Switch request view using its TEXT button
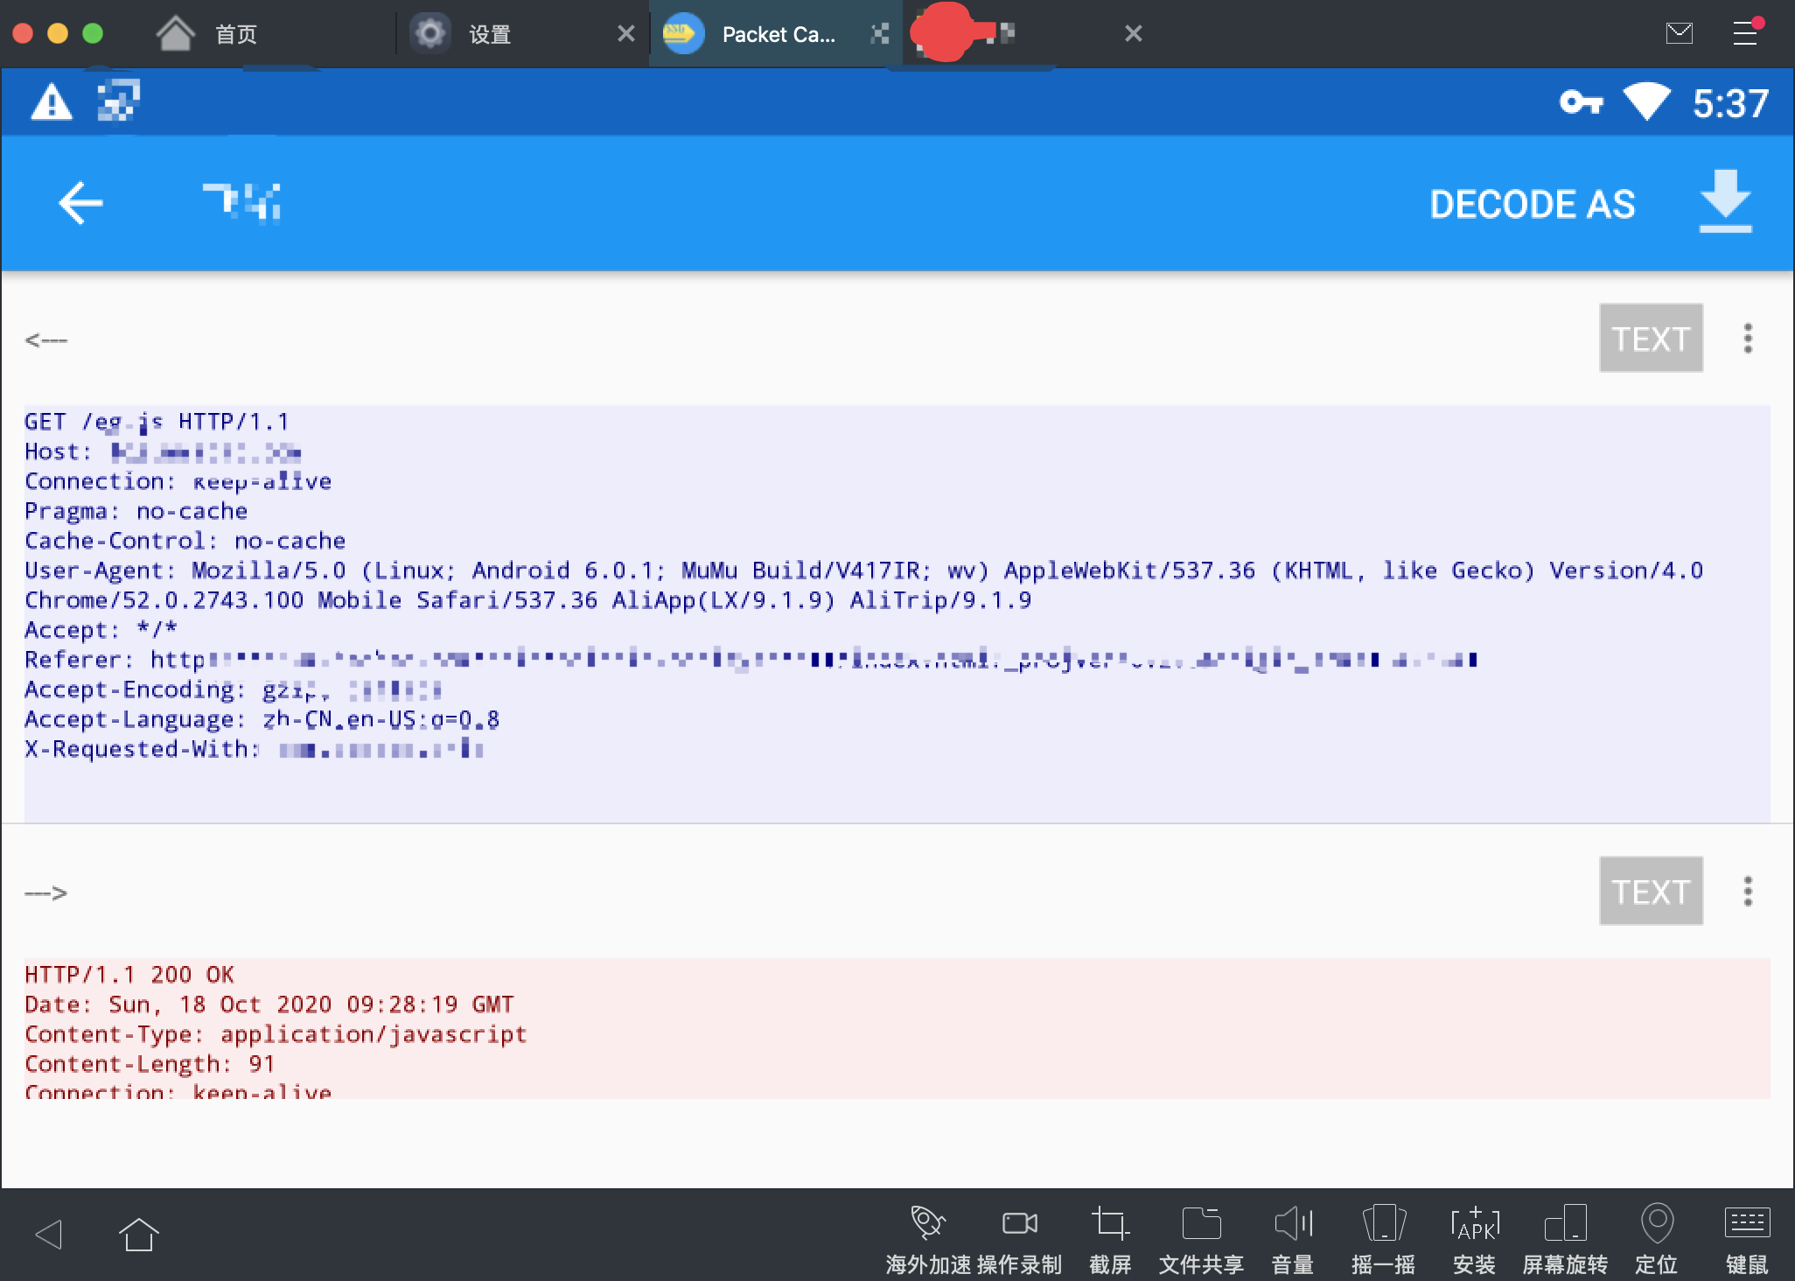This screenshot has width=1795, height=1281. pos(1651,339)
